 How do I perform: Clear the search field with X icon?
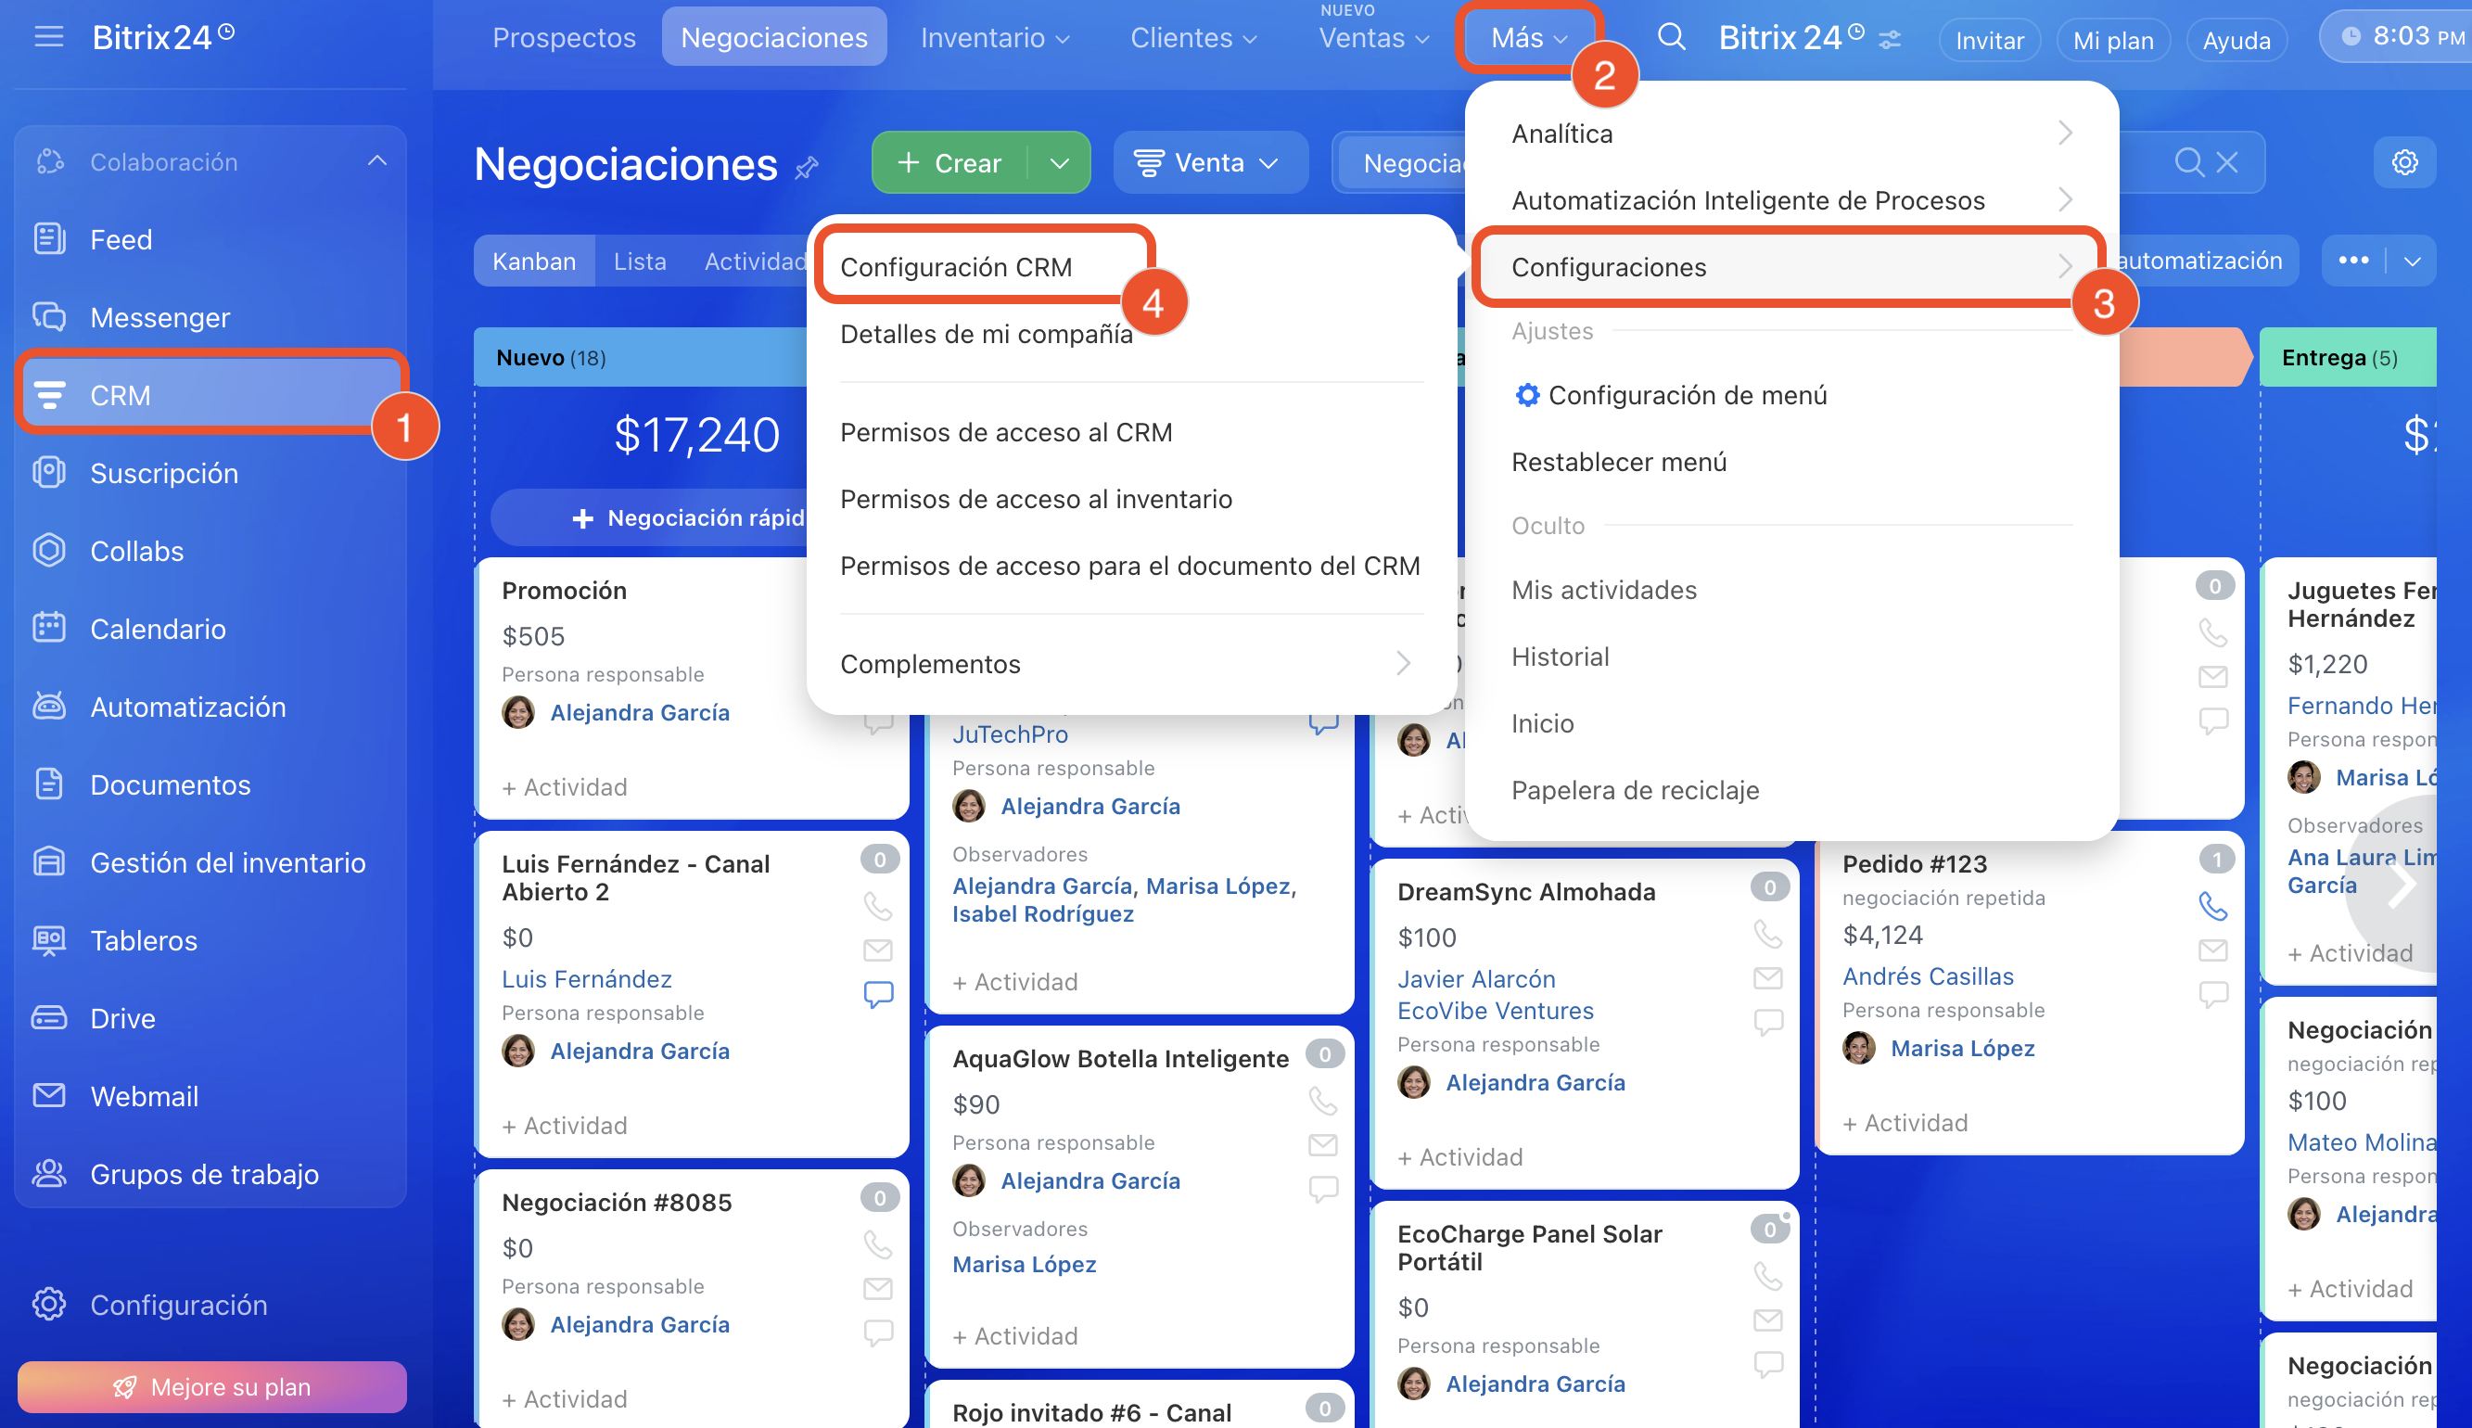click(x=2227, y=162)
